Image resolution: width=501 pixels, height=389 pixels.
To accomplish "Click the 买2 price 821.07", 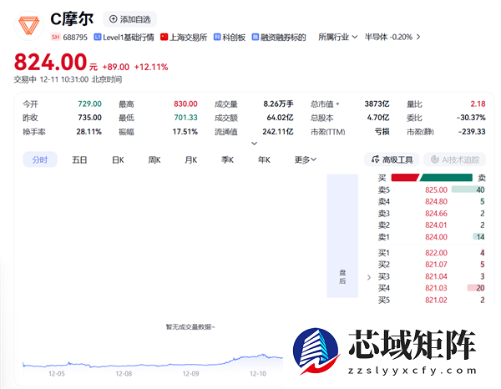I will (436, 265).
